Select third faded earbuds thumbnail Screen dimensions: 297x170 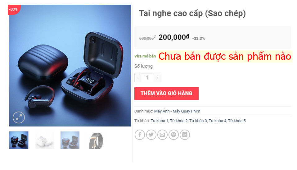coord(70,140)
